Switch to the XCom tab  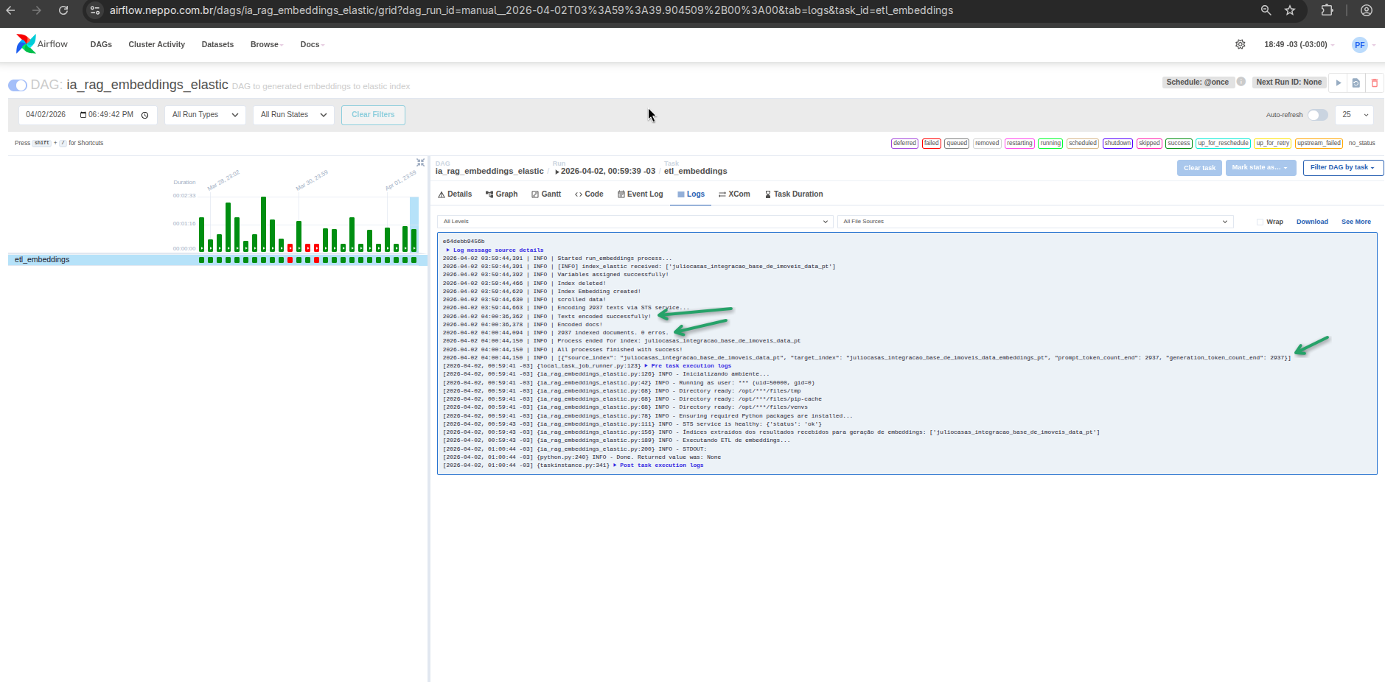tap(734, 194)
